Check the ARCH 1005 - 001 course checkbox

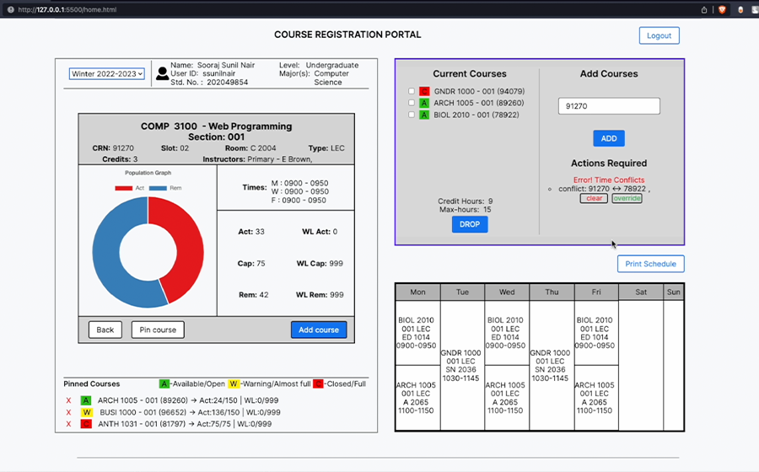[x=412, y=103]
